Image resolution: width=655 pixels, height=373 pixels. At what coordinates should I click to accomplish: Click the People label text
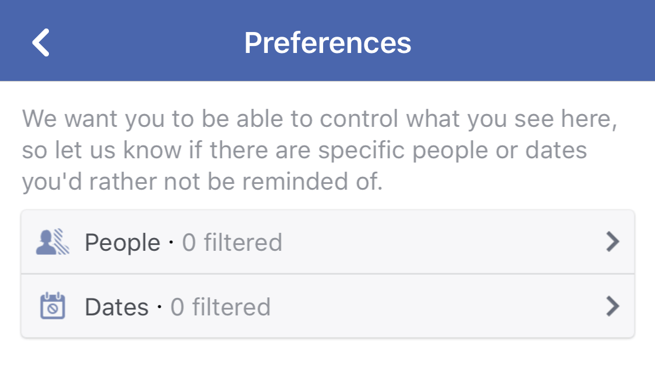122,242
